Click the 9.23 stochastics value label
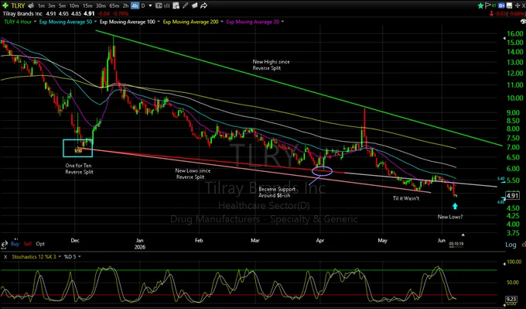Screen dimensions: 526x309 tap(512, 299)
